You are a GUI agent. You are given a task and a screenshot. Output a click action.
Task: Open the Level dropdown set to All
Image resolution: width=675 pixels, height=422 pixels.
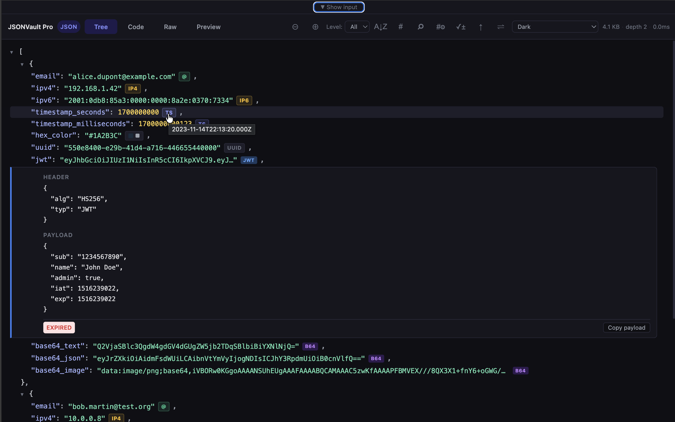[x=357, y=27]
